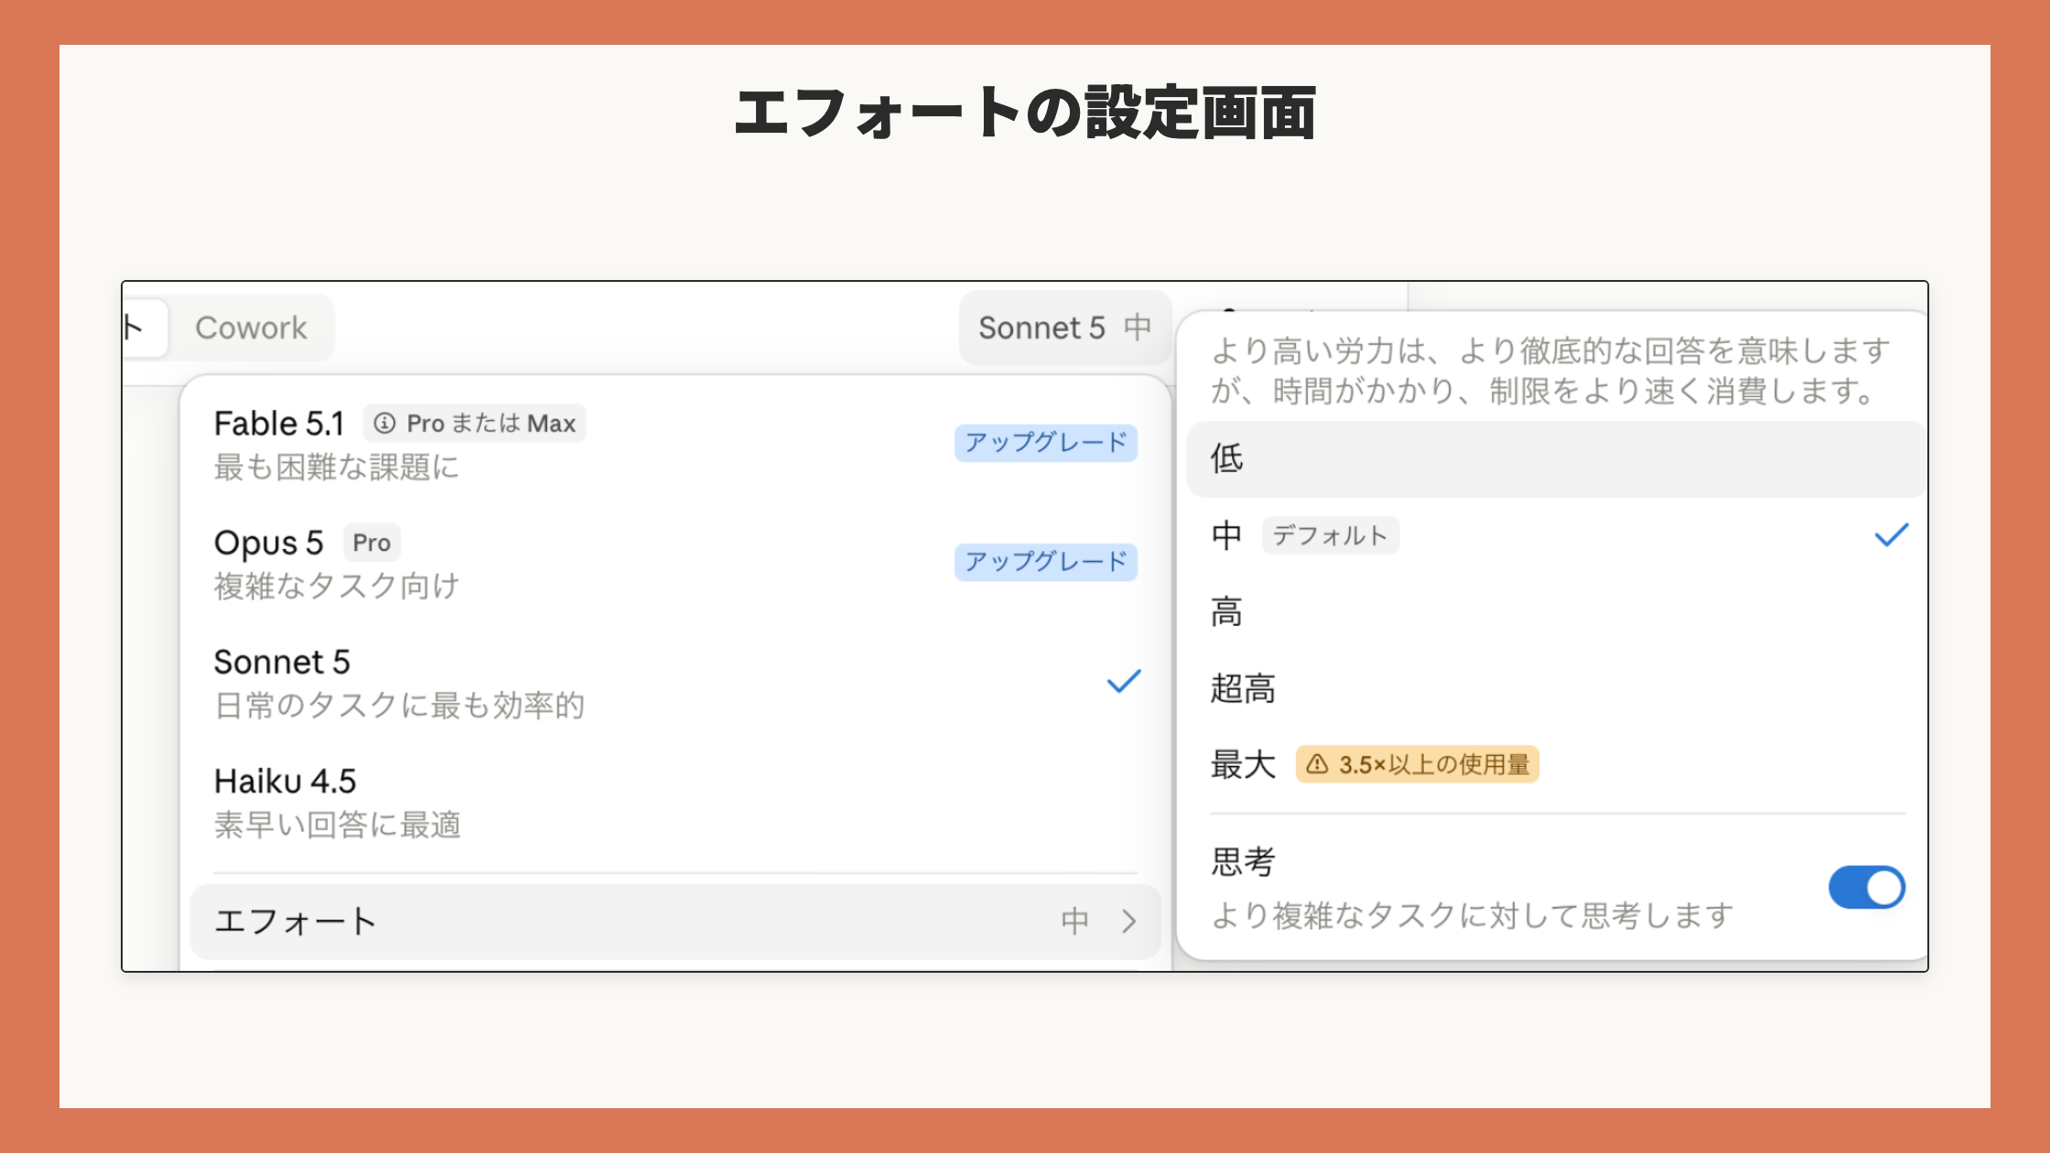Click the 中 value in the エフォート row
Image resolution: width=2050 pixels, height=1153 pixels.
coord(1075,921)
